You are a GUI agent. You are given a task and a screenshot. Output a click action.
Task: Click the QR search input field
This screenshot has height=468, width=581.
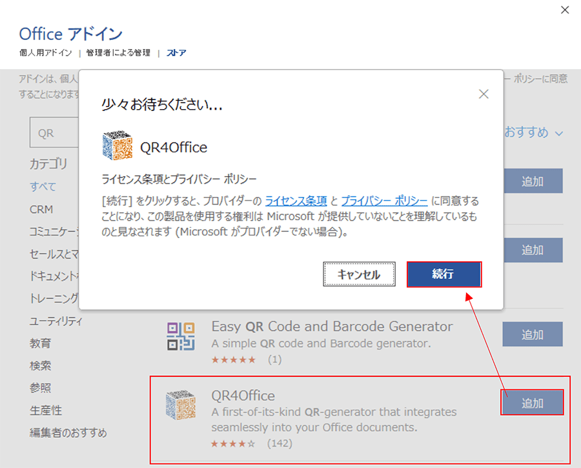click(x=54, y=133)
